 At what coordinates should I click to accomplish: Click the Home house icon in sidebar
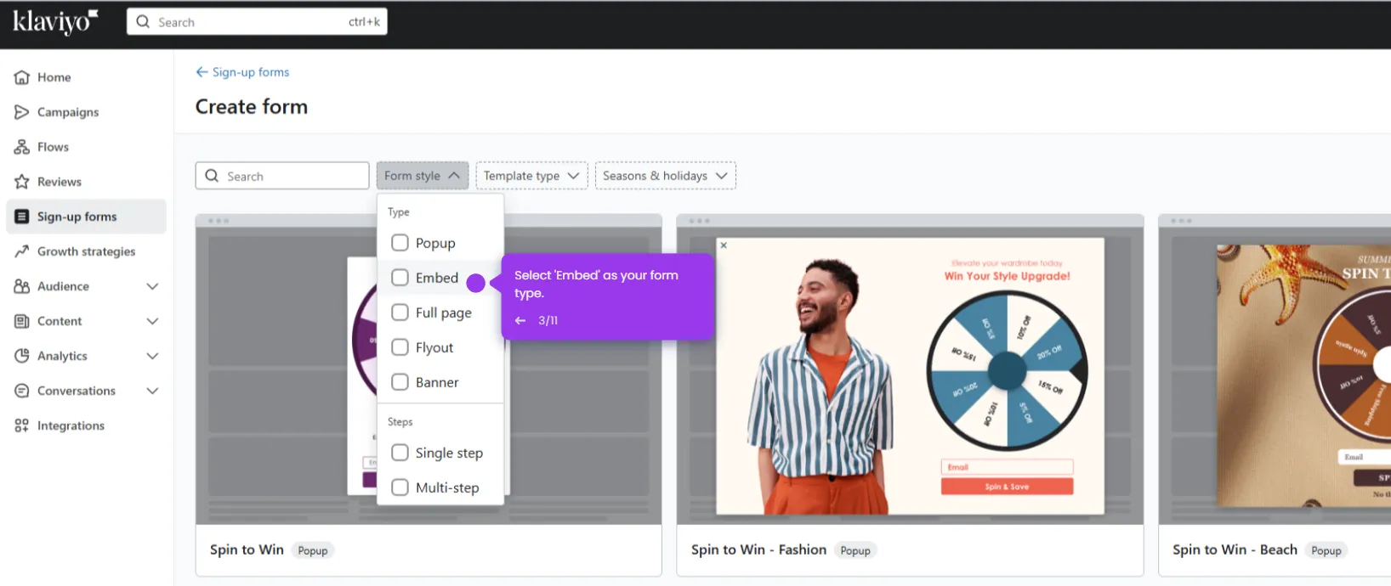[22, 77]
